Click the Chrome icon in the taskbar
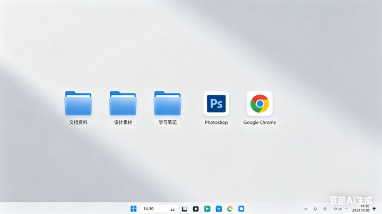Screen dimensions: 382x214 pos(230,209)
